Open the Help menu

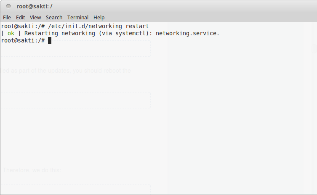[99, 18]
